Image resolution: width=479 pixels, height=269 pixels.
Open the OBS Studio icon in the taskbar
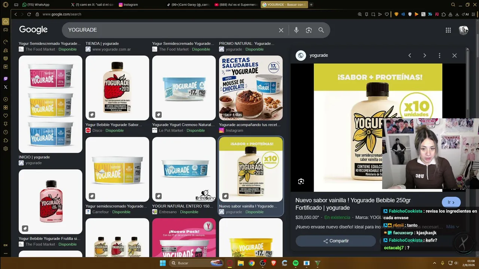click(x=263, y=263)
